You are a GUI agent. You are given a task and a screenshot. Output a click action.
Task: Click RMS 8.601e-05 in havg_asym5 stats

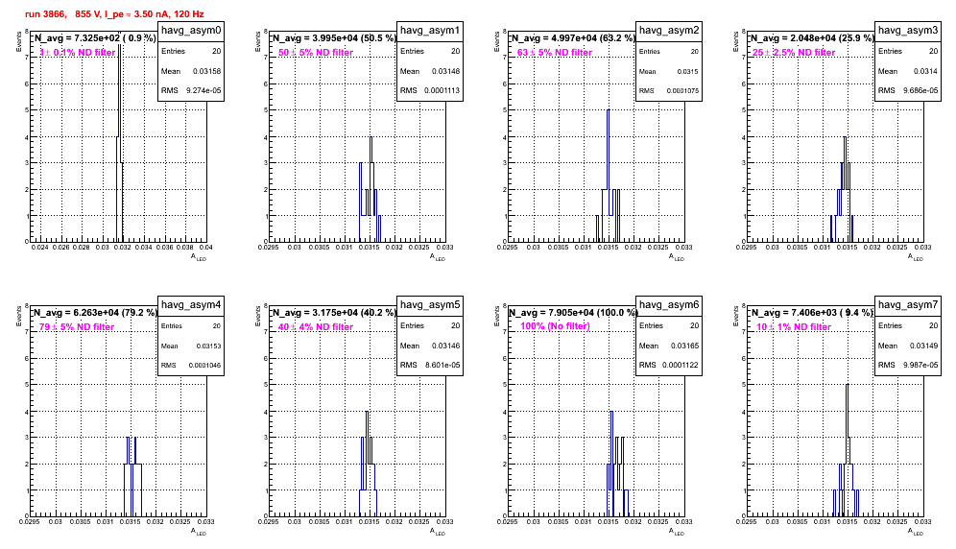[x=430, y=365]
